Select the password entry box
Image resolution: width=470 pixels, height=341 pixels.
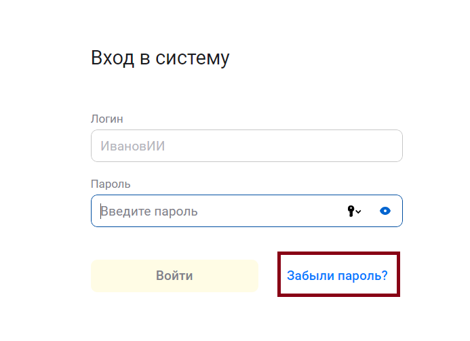[x=224, y=211]
